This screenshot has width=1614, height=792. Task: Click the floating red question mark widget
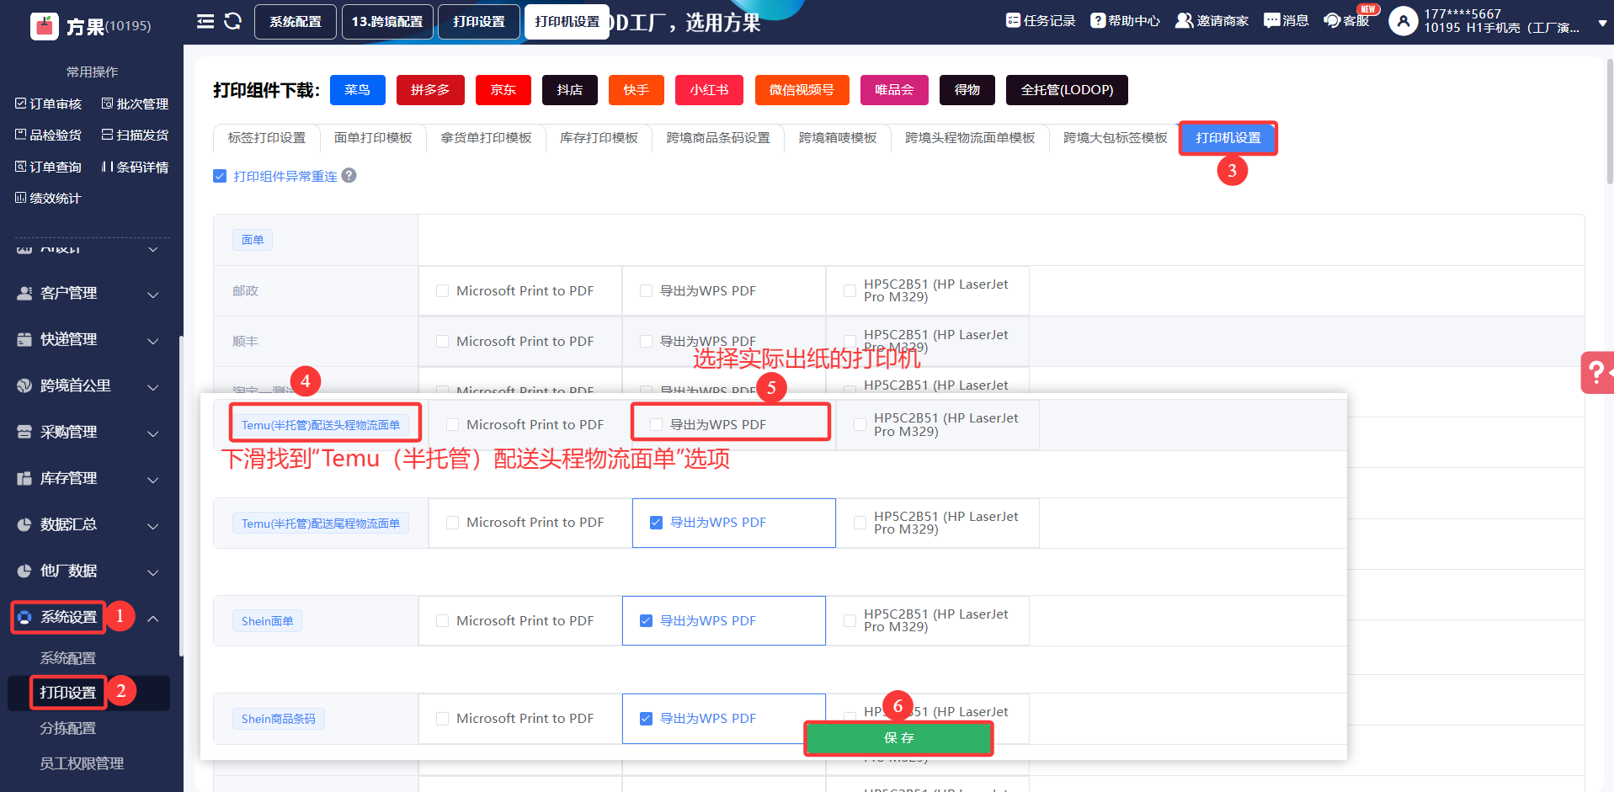(x=1597, y=372)
